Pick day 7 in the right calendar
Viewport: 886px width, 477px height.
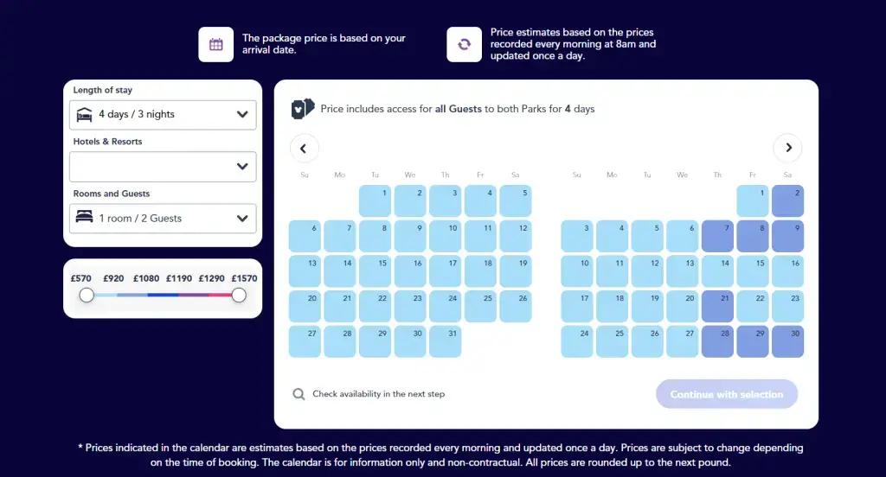click(x=717, y=236)
